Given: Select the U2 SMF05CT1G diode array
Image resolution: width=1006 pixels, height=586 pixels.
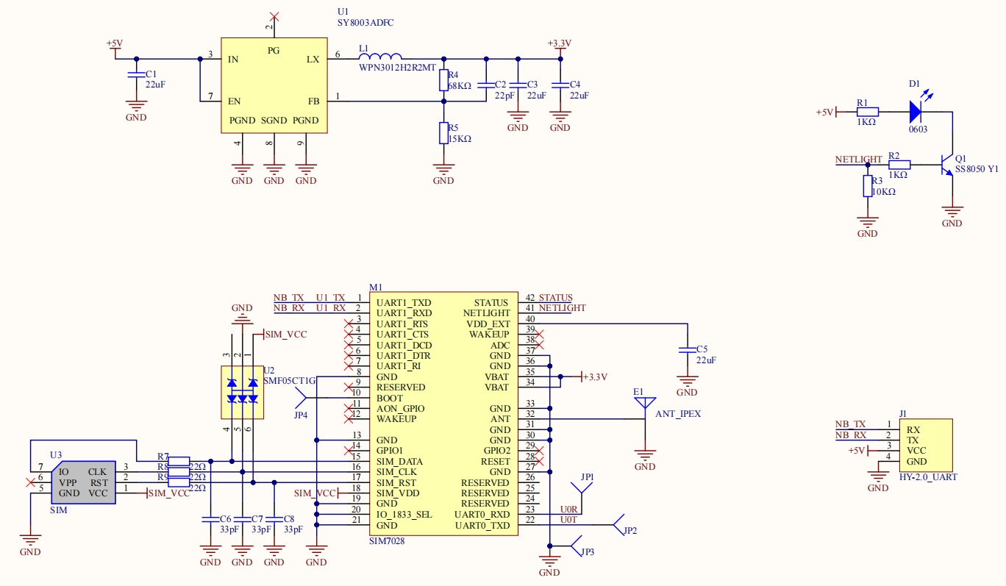Looking at the screenshot, I should click(x=242, y=390).
